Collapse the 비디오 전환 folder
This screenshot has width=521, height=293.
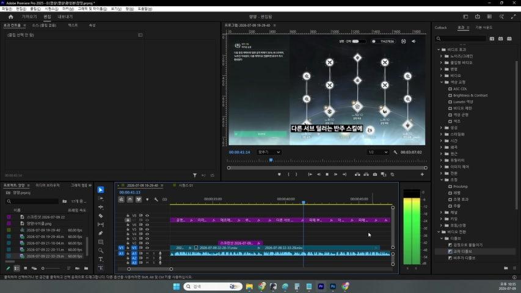pyautogui.click(x=439, y=232)
